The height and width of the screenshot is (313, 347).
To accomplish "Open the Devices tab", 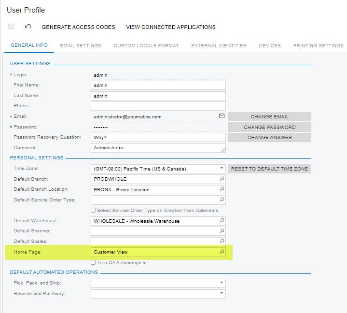I will click(x=270, y=45).
